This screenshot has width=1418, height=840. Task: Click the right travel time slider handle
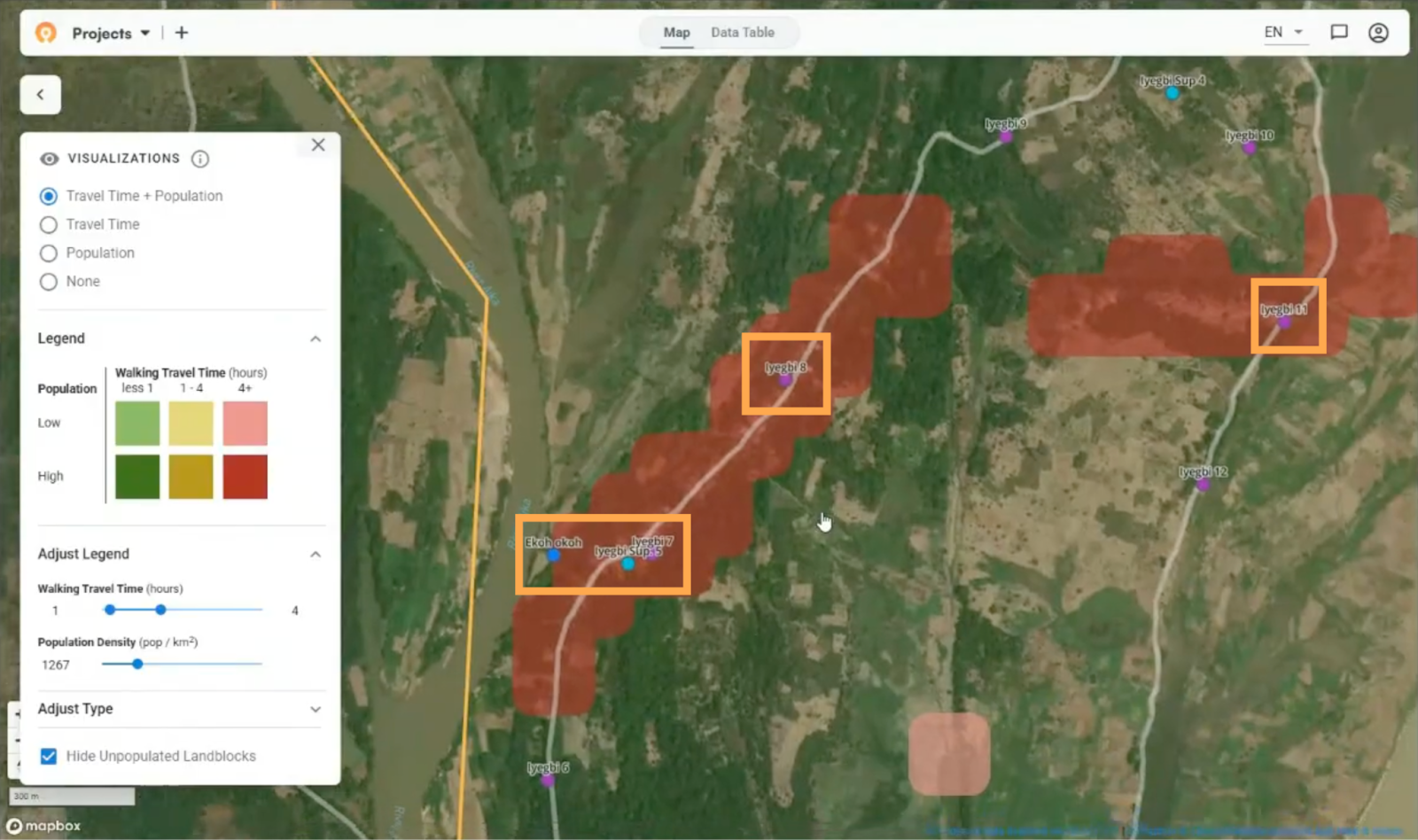[160, 610]
